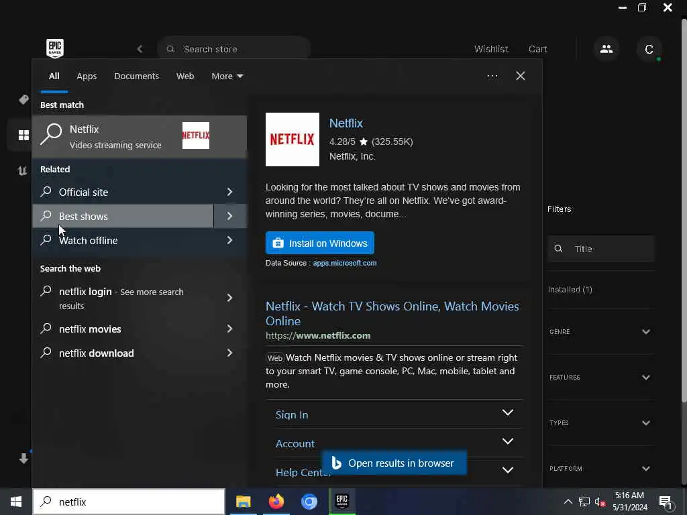Expand the Sign In section chevron
The image size is (687, 515).
coord(507,412)
